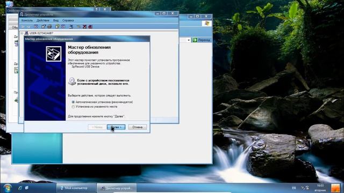
Task: Click the greyed Назад (Back) button
Action: pos(97,127)
